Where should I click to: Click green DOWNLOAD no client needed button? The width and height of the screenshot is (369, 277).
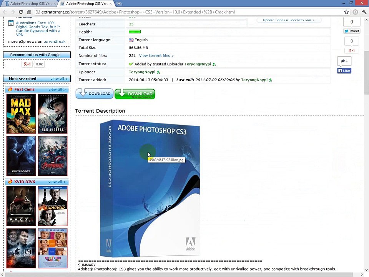pyautogui.click(x=135, y=94)
